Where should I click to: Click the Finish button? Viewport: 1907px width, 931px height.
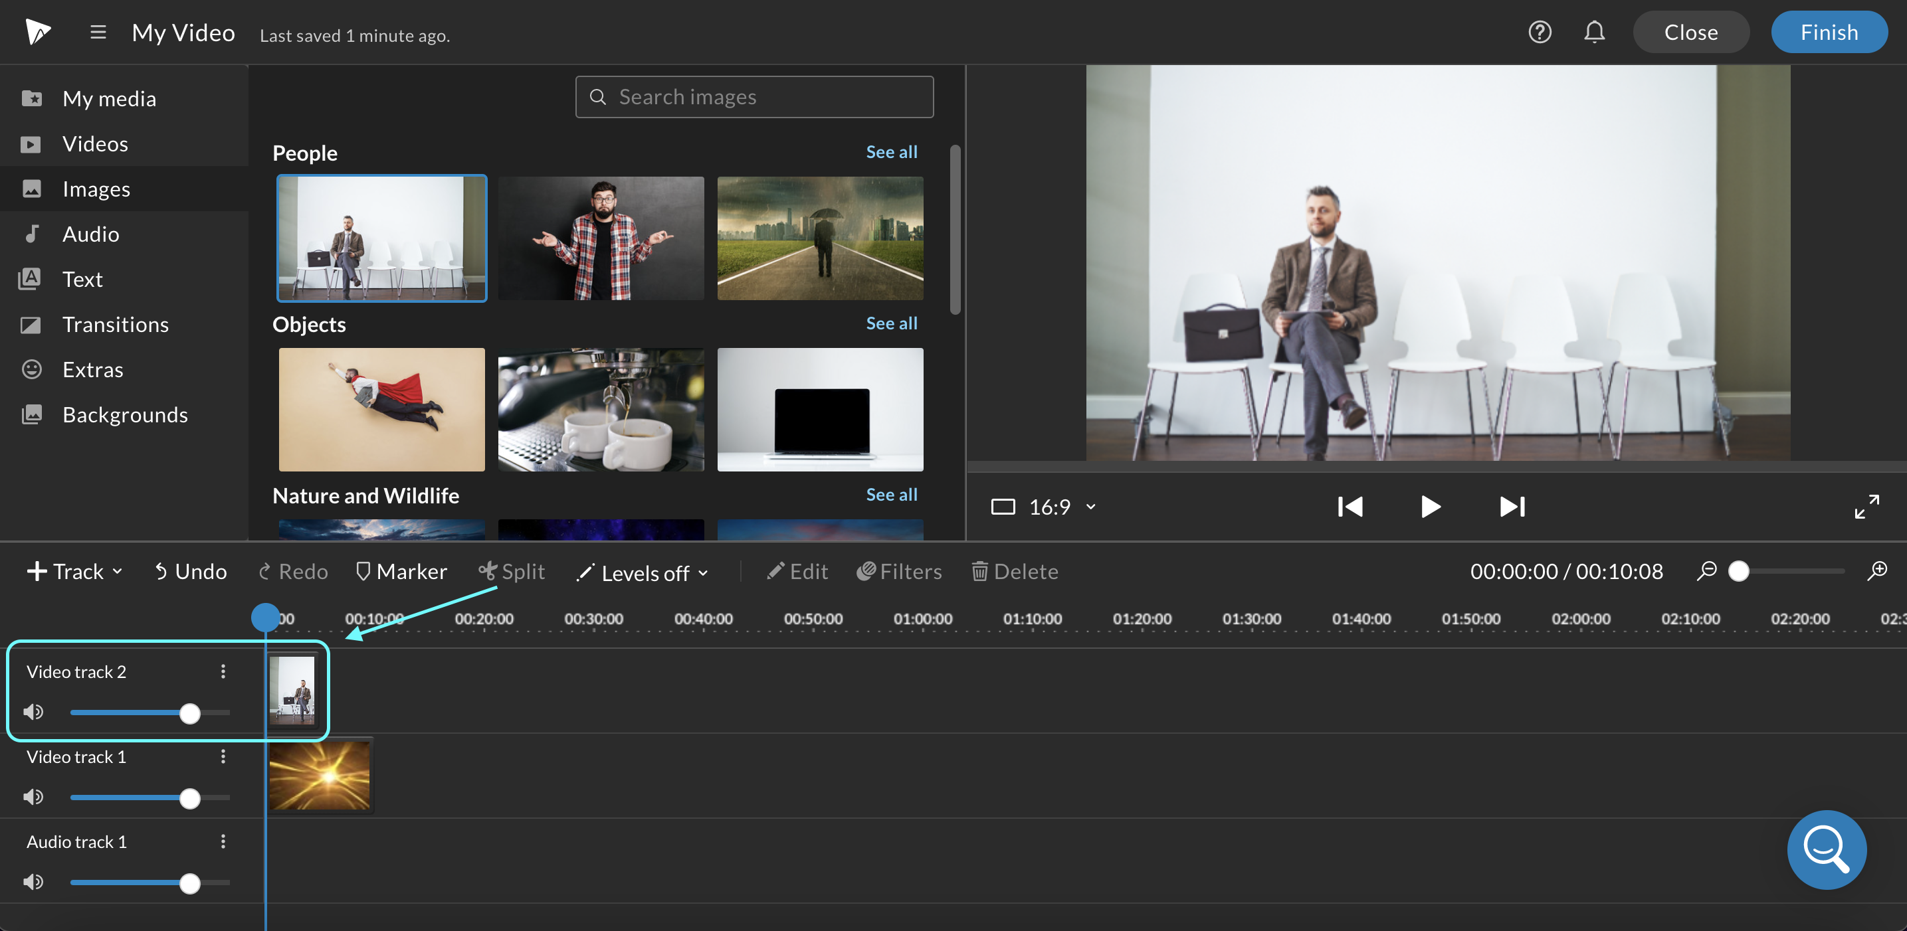[1829, 33]
